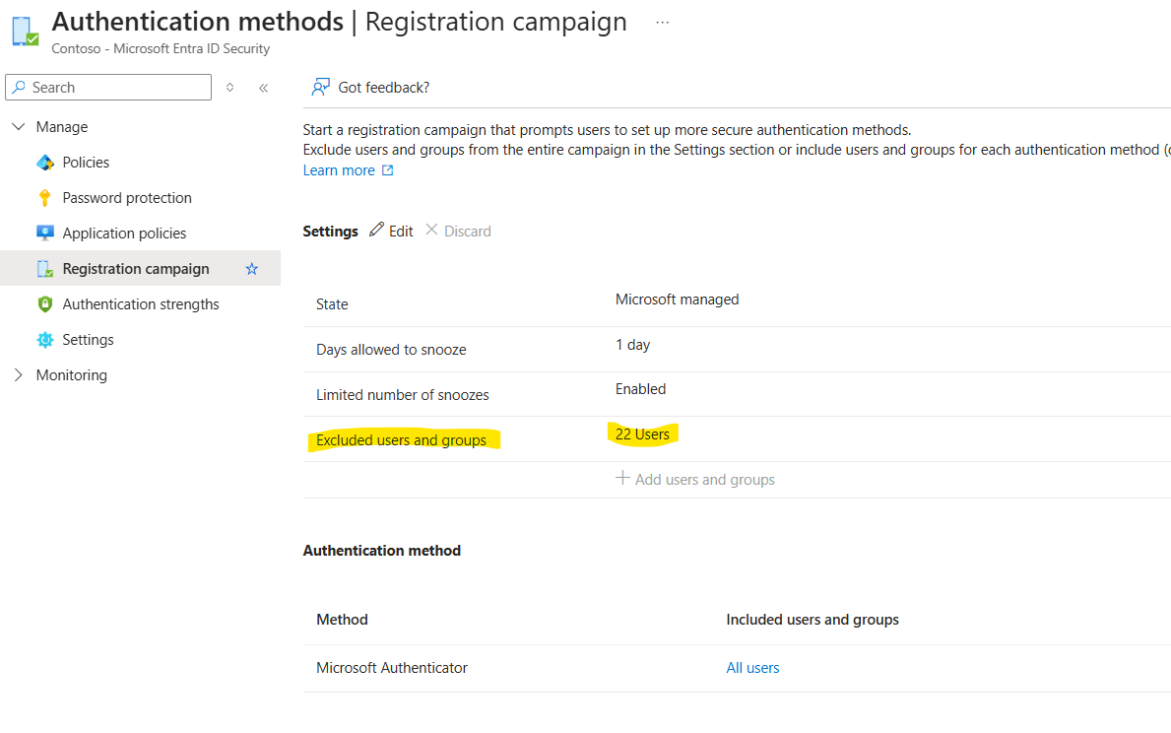Click the Settings gear icon in sidebar
This screenshot has width=1171, height=733.
[x=43, y=339]
